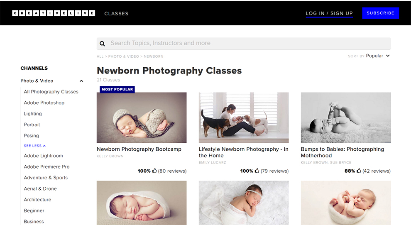Click thumbs-up icon for Newborn Photography Bootcamp
Screen dimensions: 411x225
154,171
